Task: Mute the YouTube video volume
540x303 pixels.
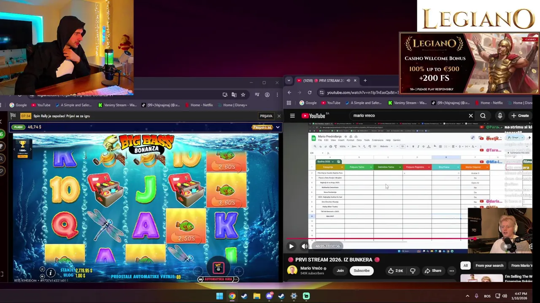Action: [305, 246]
